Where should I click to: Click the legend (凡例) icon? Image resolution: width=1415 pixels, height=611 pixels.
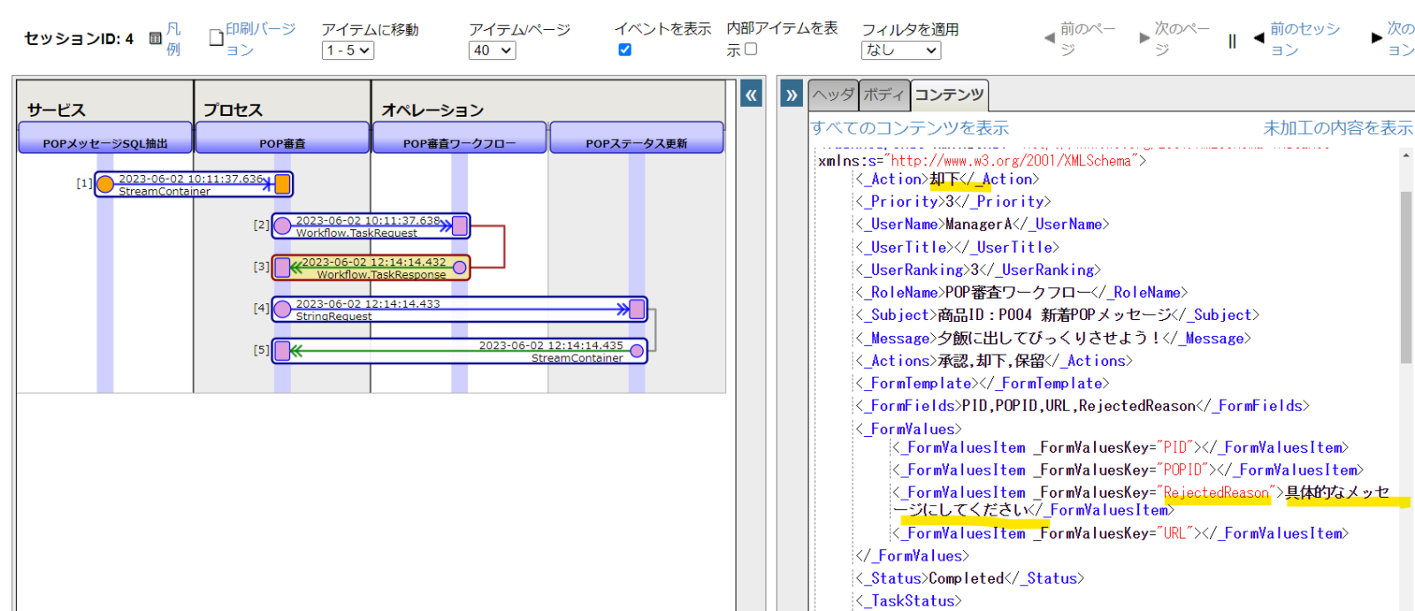tap(156, 39)
